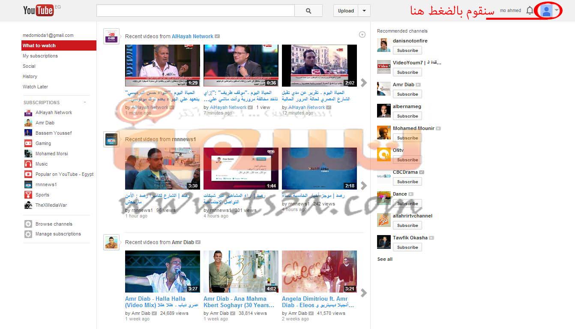
Task: Open Angela Dimitriou ft. Amr Diab title
Action: tap(318, 302)
